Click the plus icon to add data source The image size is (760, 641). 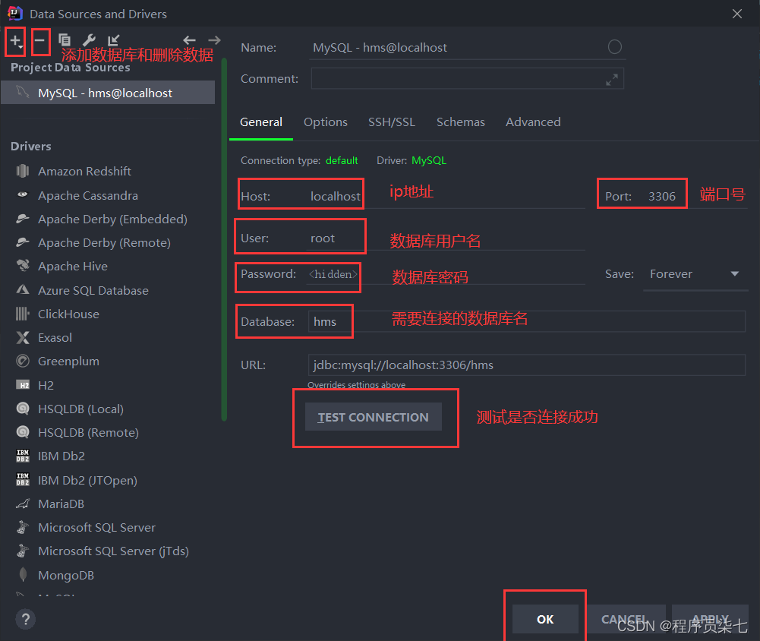(15, 40)
